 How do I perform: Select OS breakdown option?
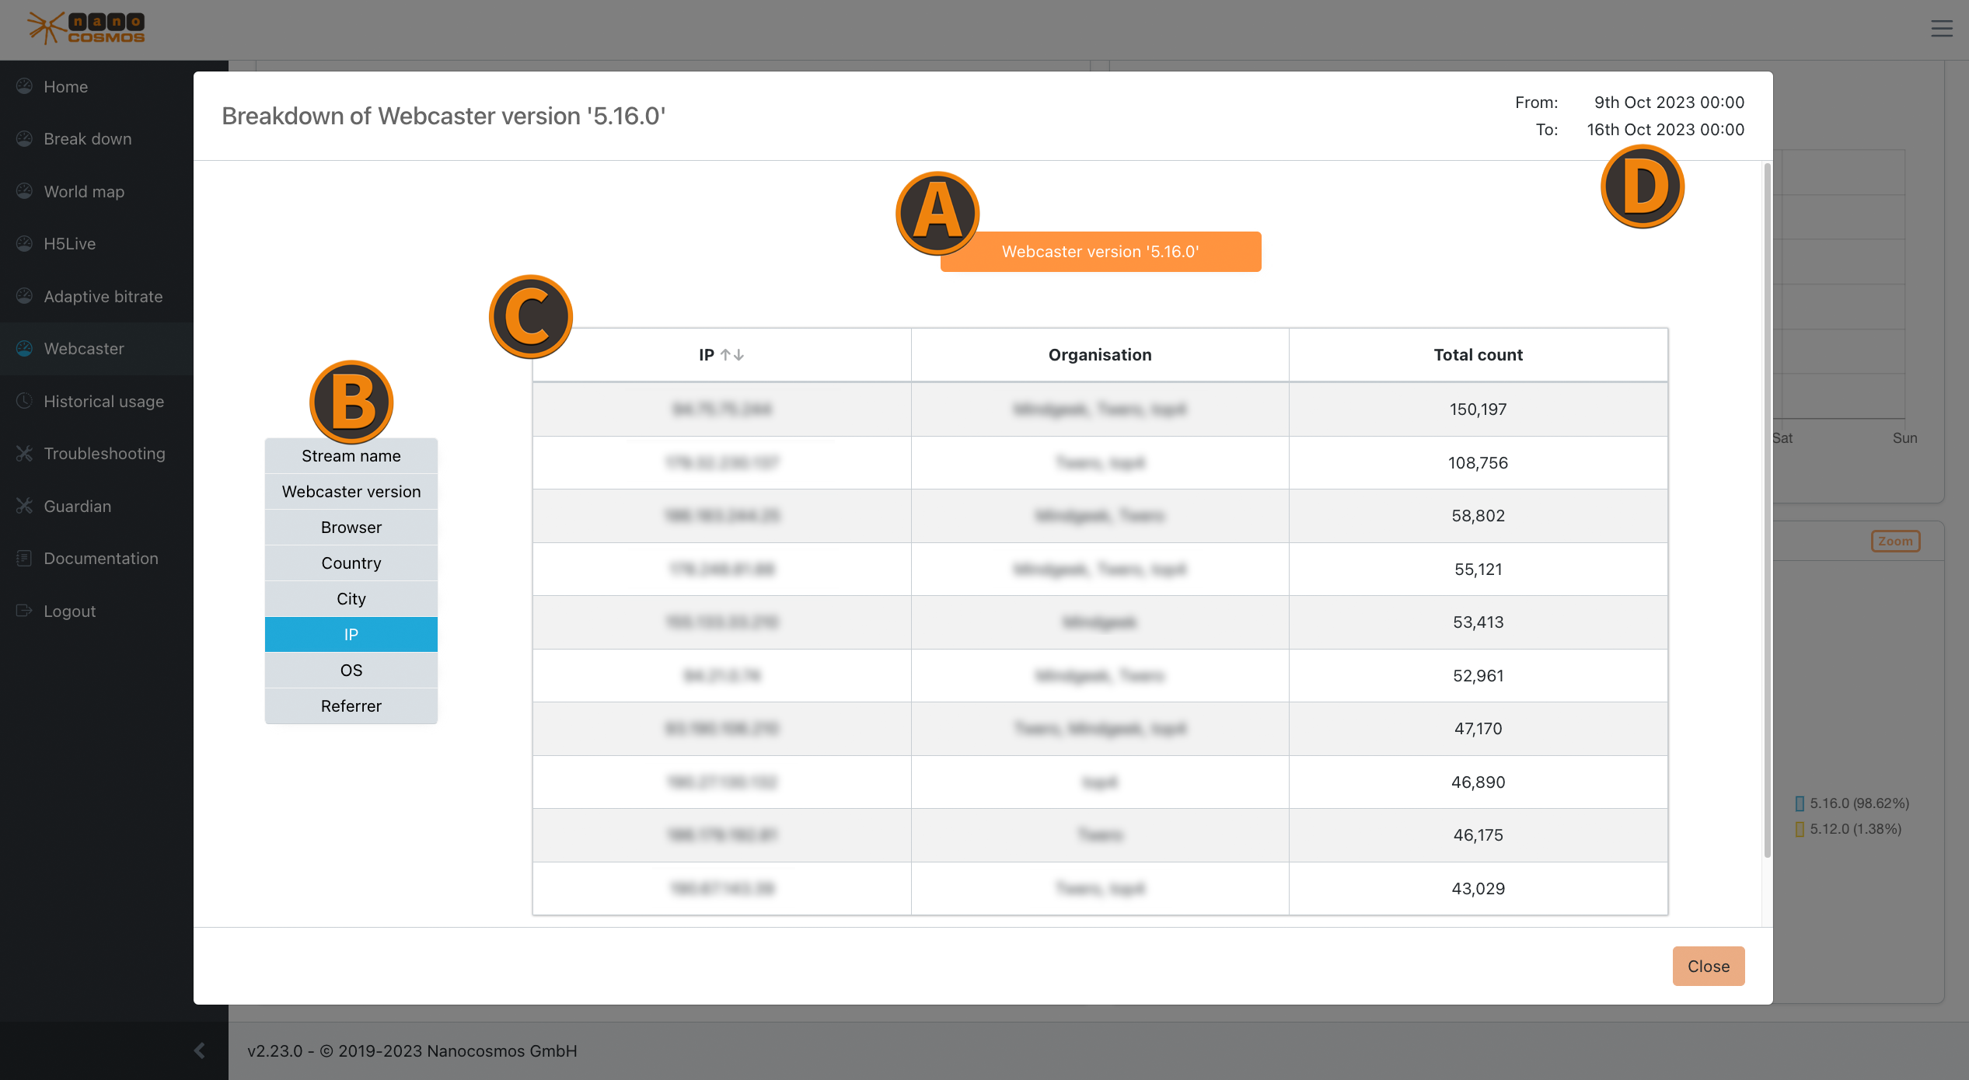(351, 671)
